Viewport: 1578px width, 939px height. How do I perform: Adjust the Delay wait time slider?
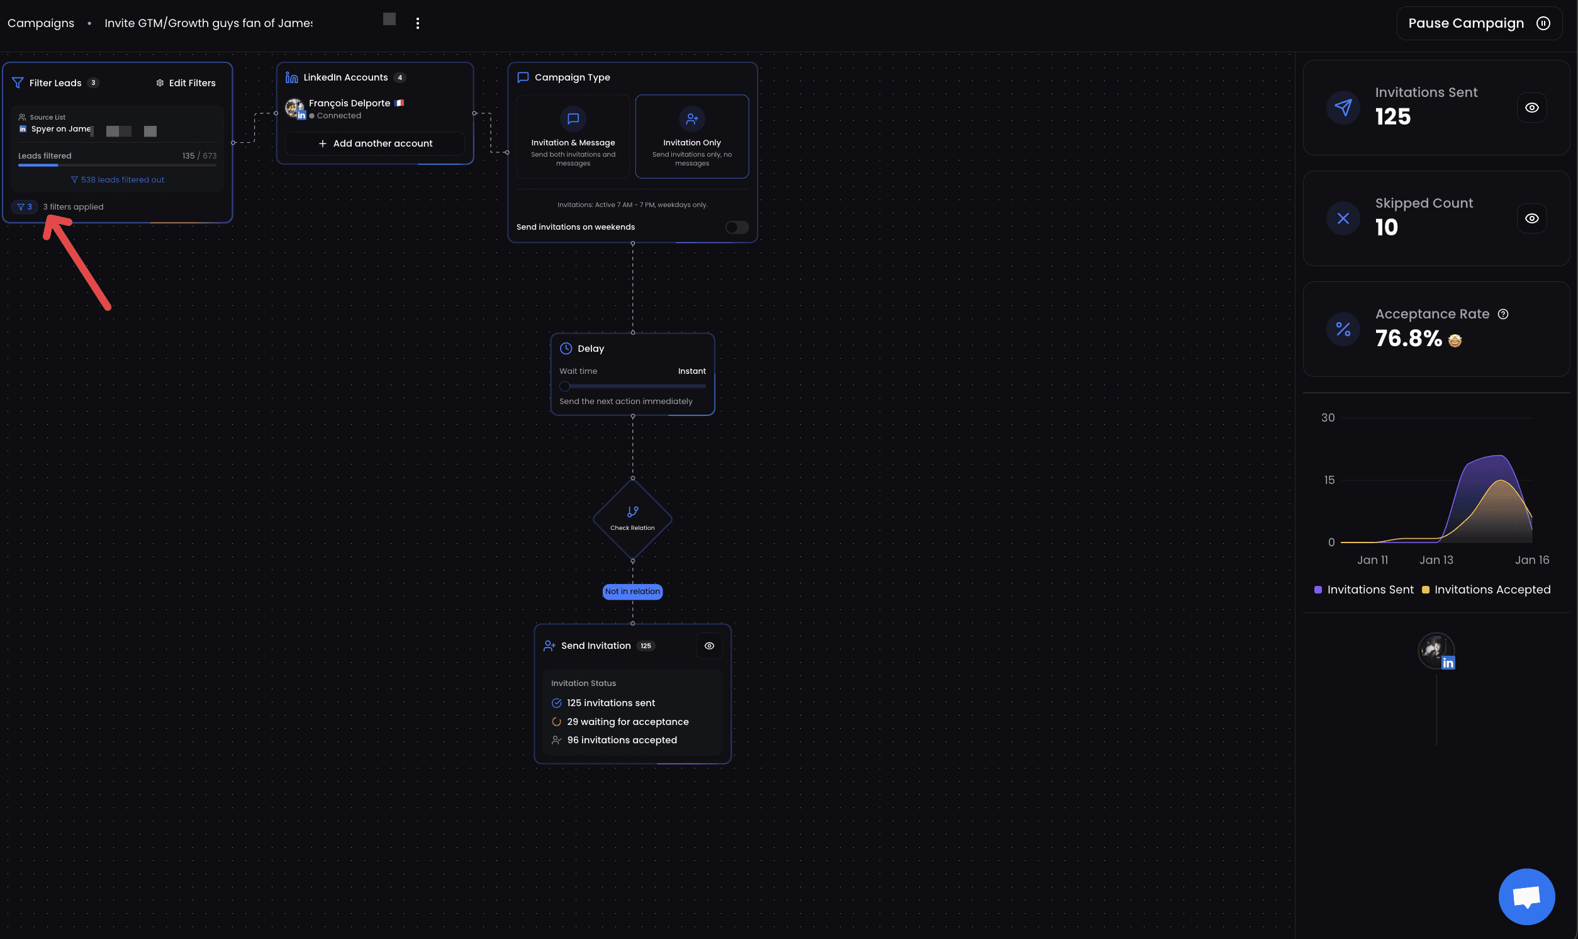tap(565, 386)
